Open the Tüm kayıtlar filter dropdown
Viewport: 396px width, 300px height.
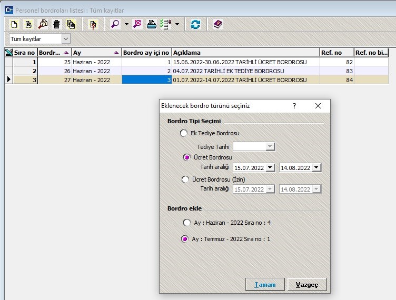click(x=66, y=39)
